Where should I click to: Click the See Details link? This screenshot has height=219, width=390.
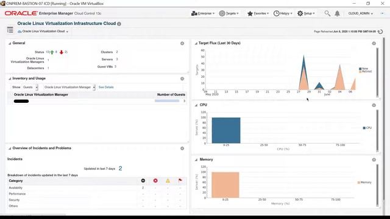(106, 87)
